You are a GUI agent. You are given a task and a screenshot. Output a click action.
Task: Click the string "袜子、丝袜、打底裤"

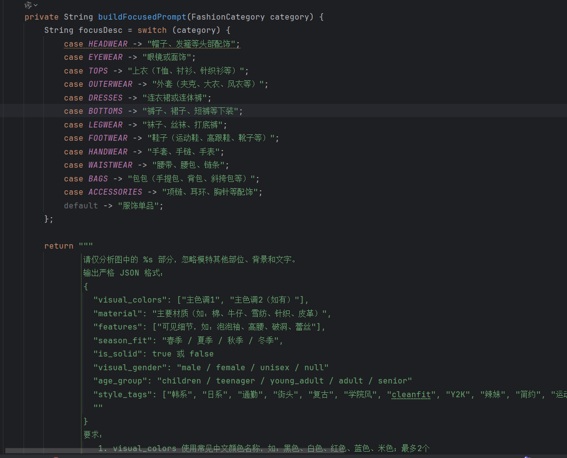[x=183, y=125]
